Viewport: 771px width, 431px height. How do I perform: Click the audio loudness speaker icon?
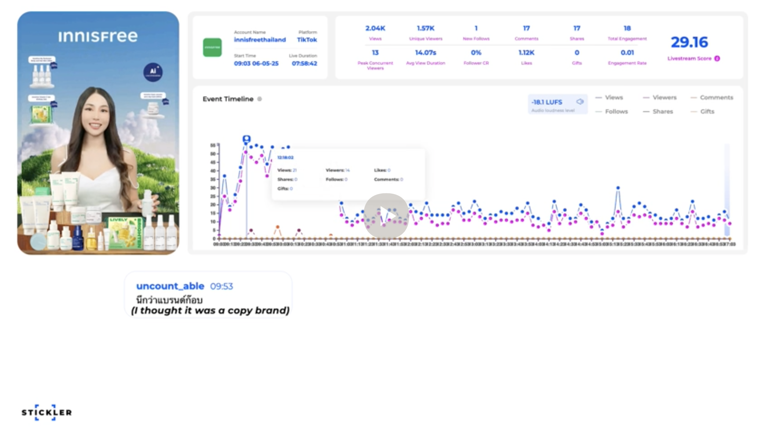pos(580,102)
